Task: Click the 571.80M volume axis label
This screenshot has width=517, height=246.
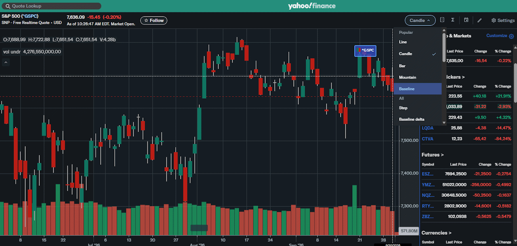Action: click(409, 231)
